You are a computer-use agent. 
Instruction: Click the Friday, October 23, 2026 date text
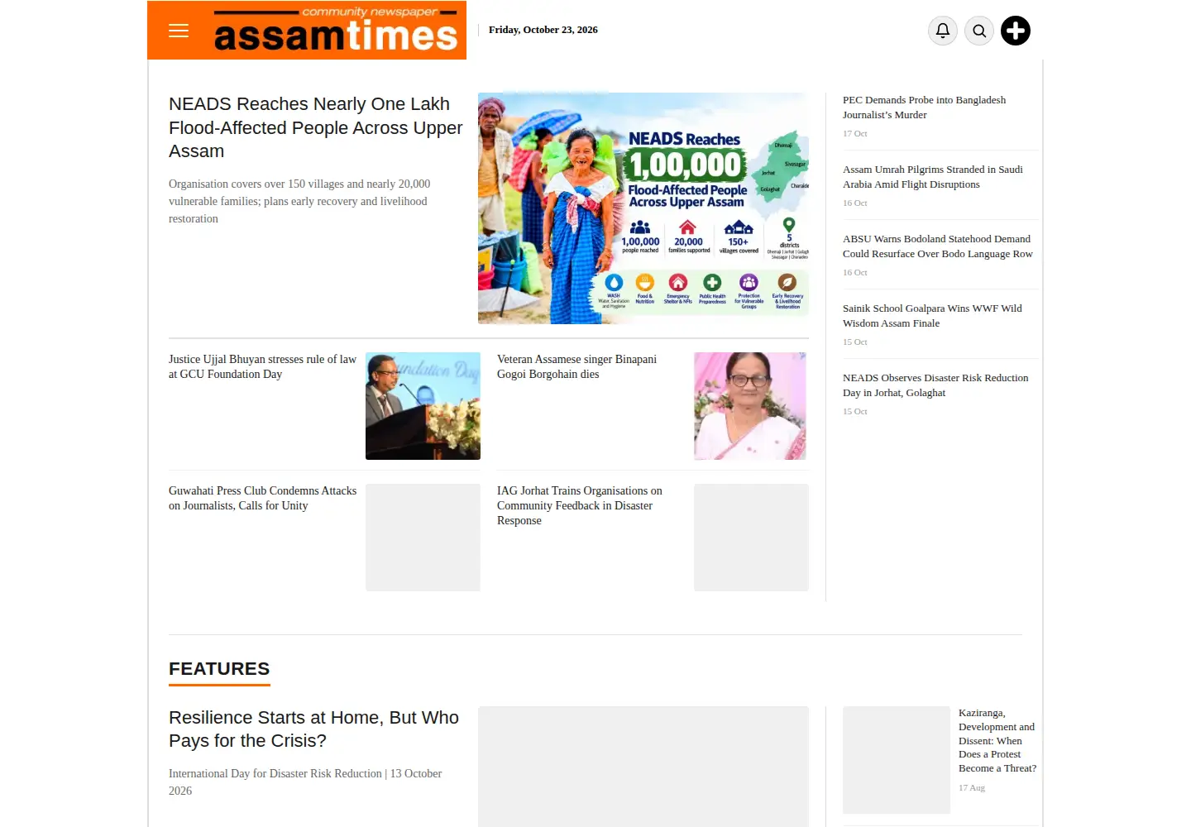[543, 30]
